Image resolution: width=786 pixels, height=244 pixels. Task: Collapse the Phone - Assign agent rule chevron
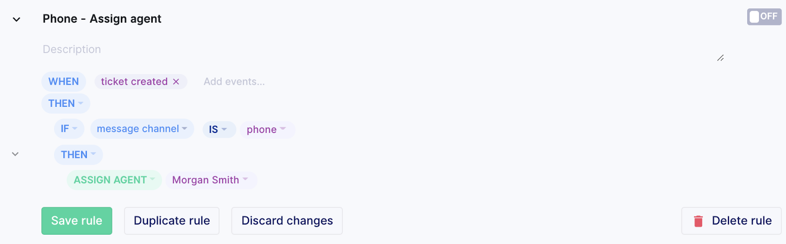tap(17, 20)
